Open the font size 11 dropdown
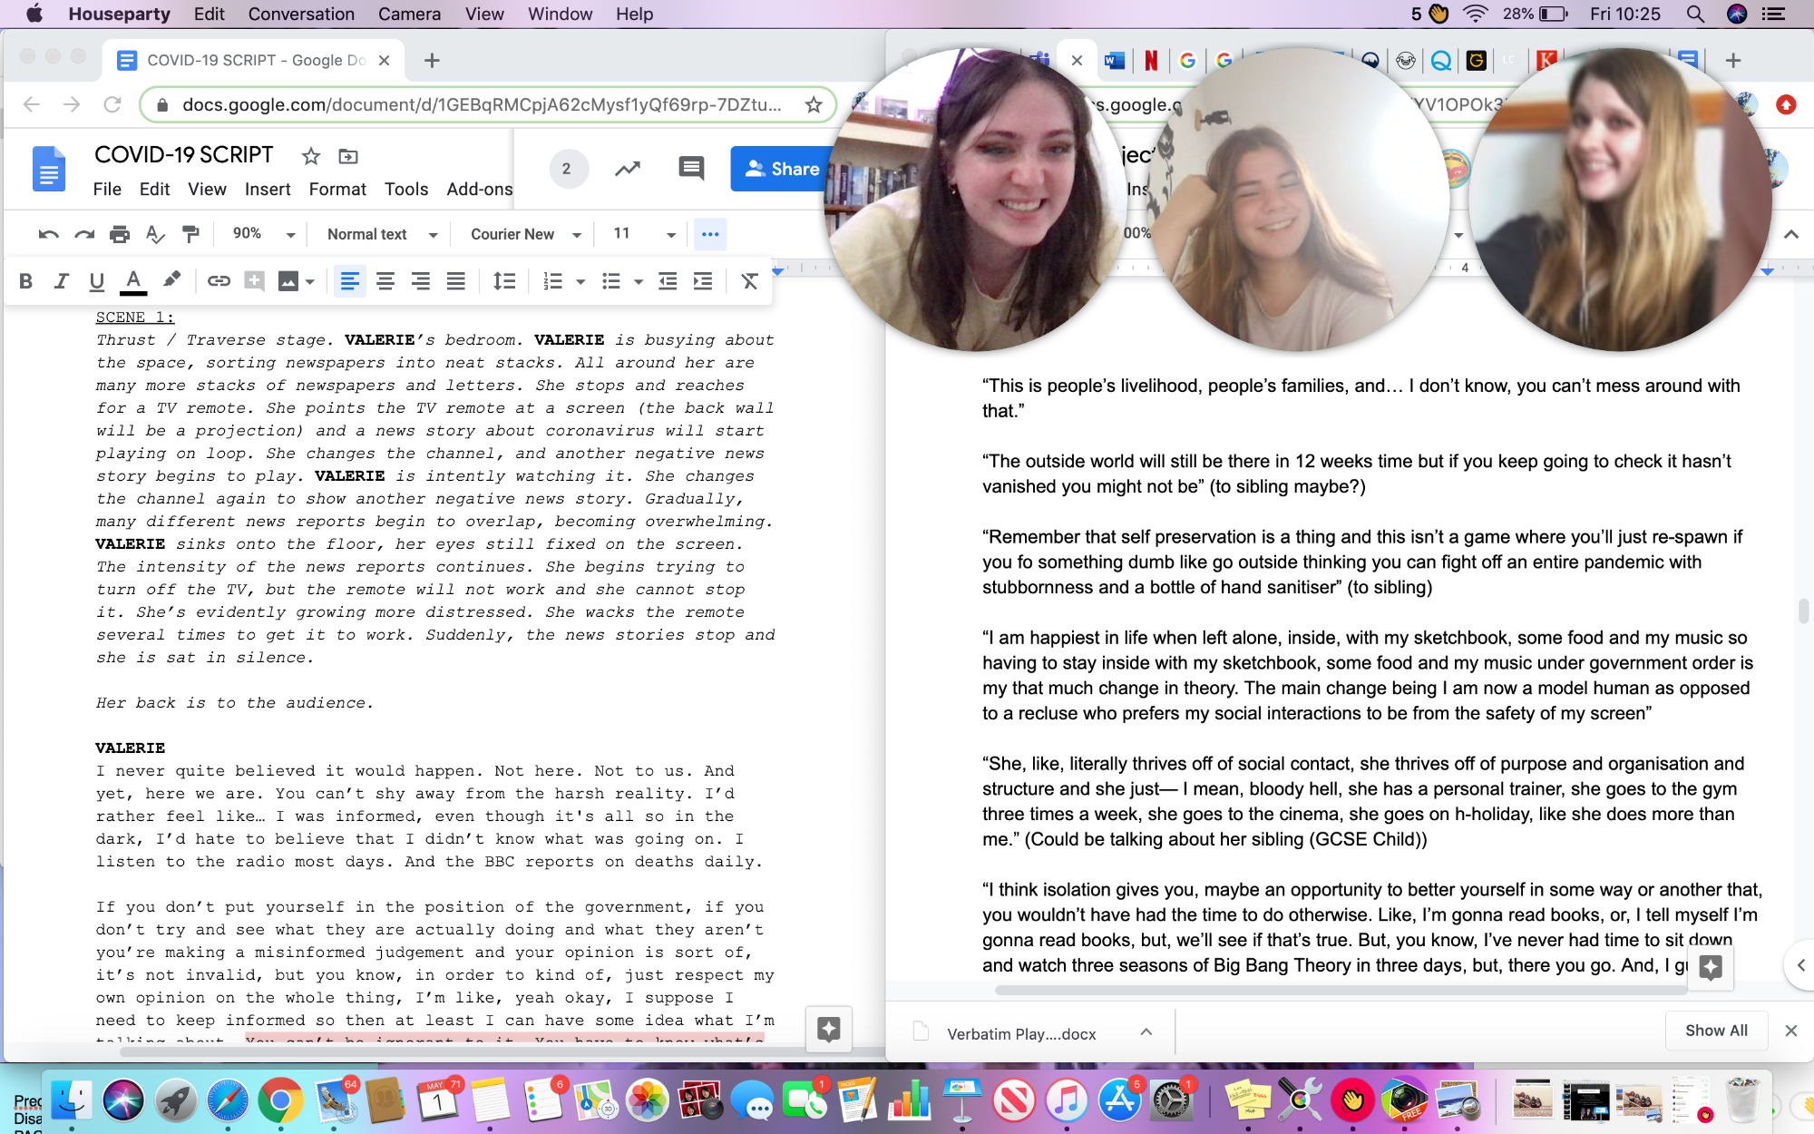Screen dimensions: 1814x1134 [x=644, y=234]
